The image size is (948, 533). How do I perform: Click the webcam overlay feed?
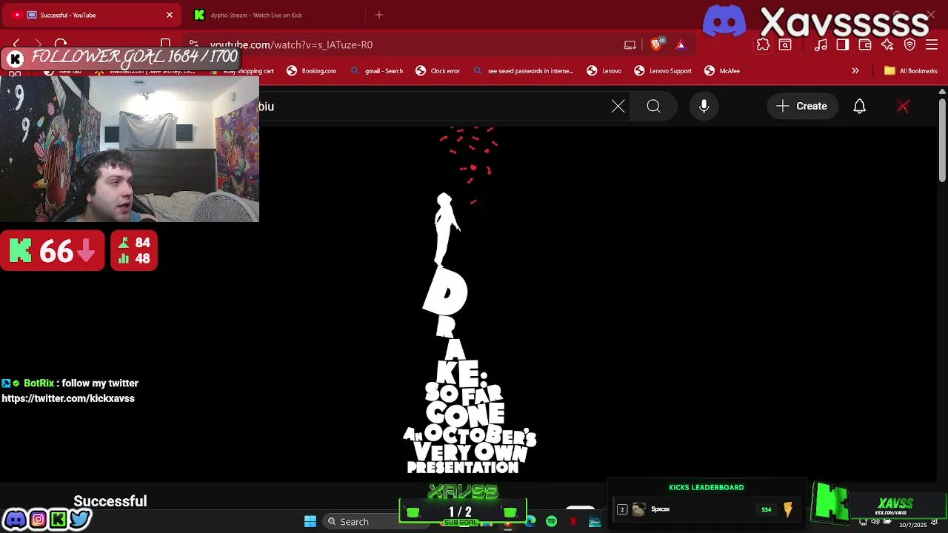[x=130, y=148]
